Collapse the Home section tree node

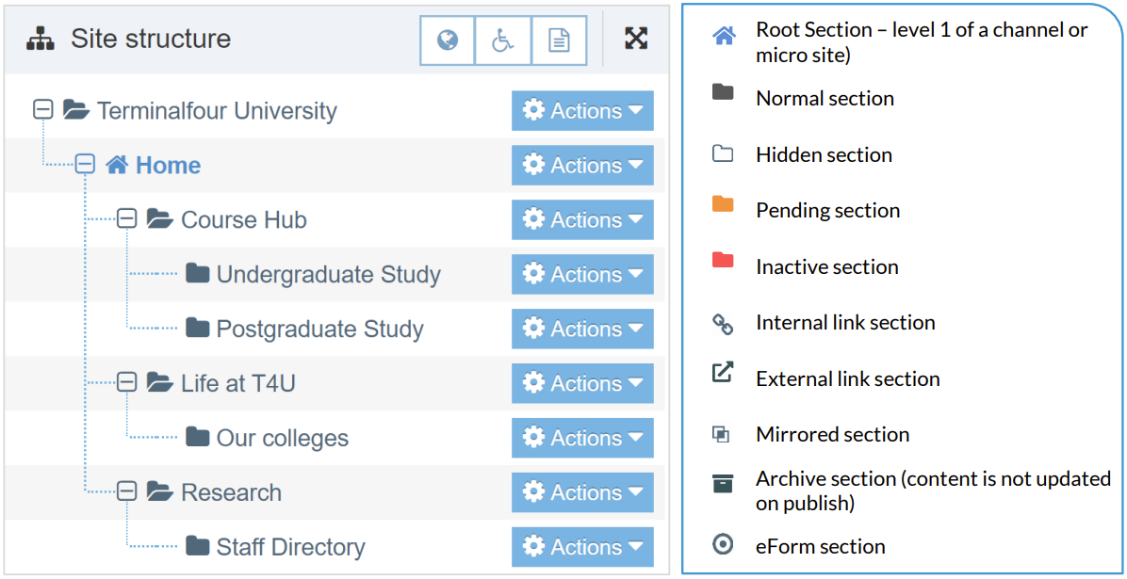click(85, 165)
